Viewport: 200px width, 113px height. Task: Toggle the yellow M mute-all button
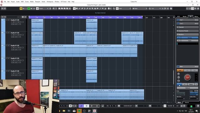click(21, 8)
